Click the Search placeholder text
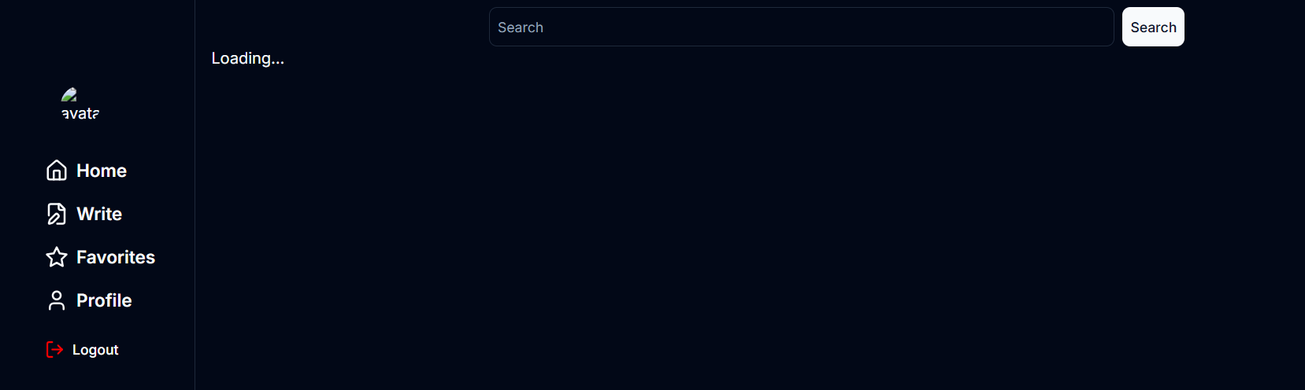 pyautogui.click(x=521, y=28)
